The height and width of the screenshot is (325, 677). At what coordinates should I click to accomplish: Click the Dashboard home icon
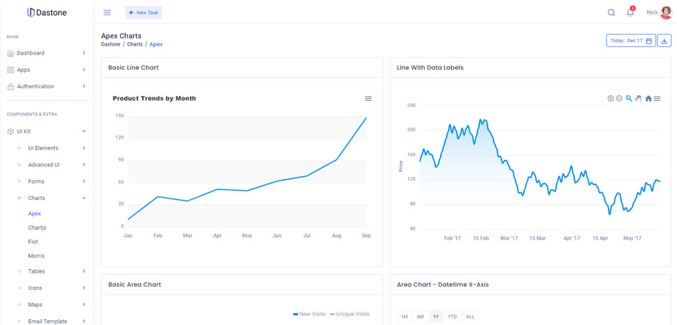(11, 53)
